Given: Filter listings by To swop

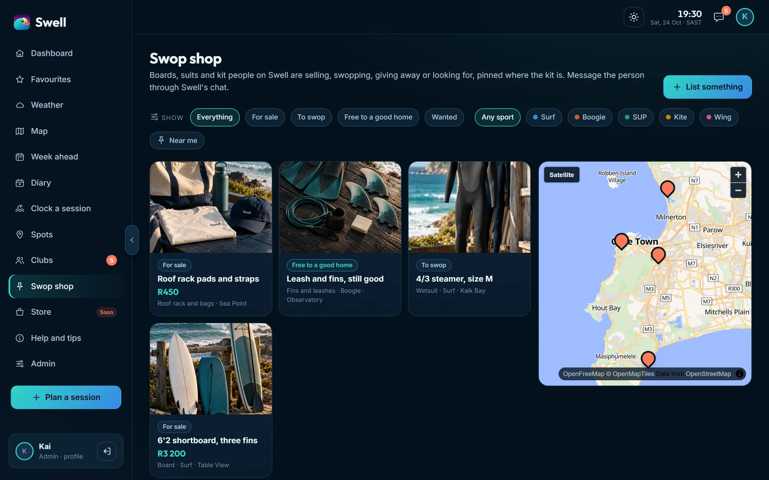Looking at the screenshot, I should tap(311, 117).
